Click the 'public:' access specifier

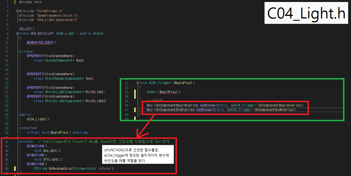click(26, 115)
